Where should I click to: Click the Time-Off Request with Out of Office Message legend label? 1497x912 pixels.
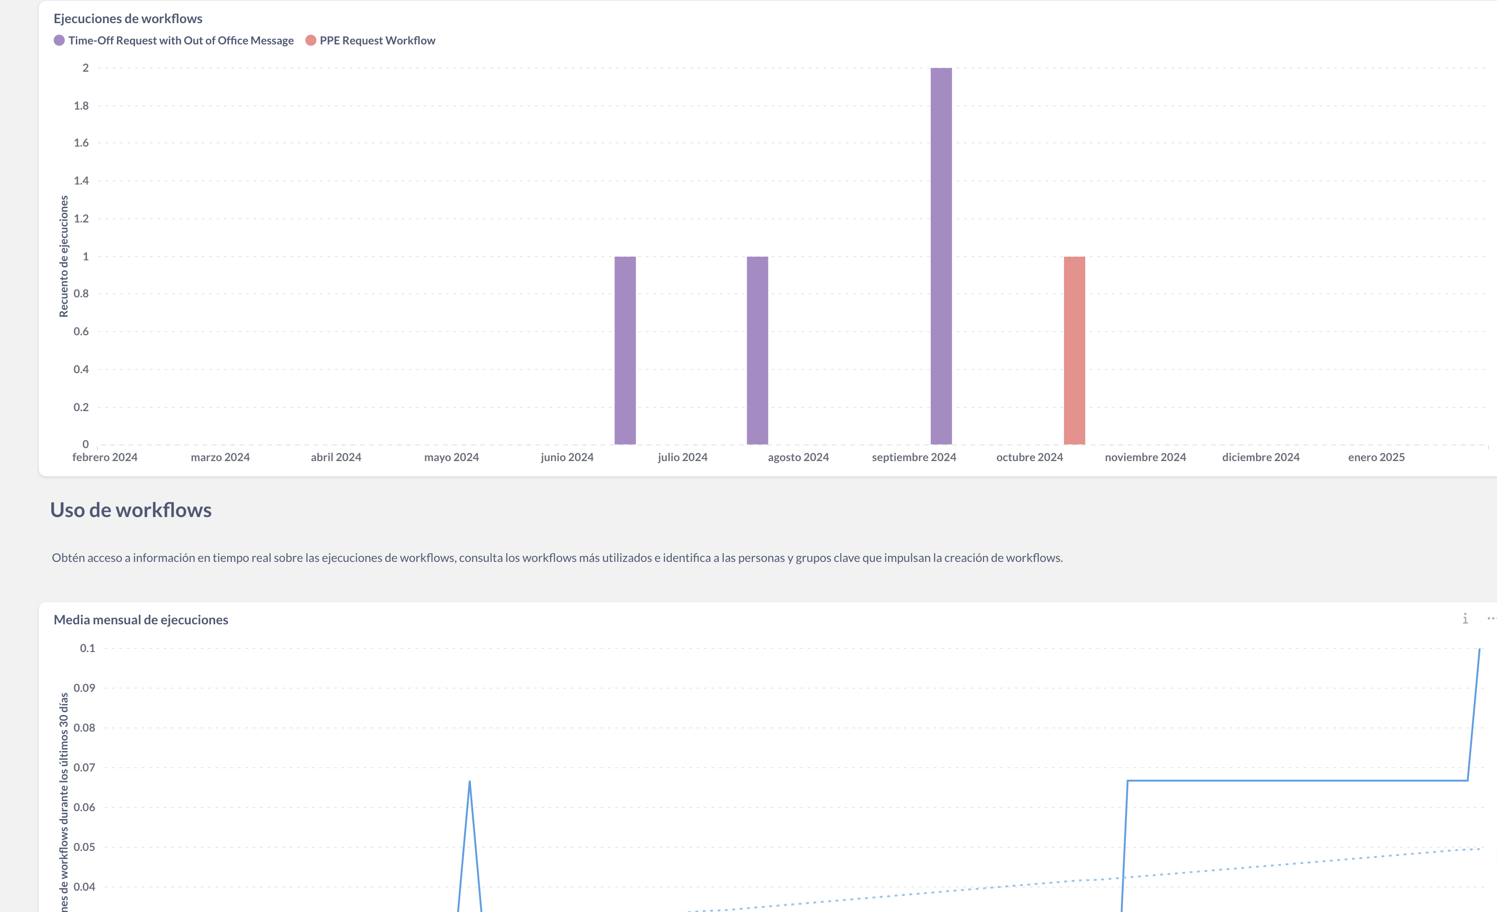[x=181, y=41]
